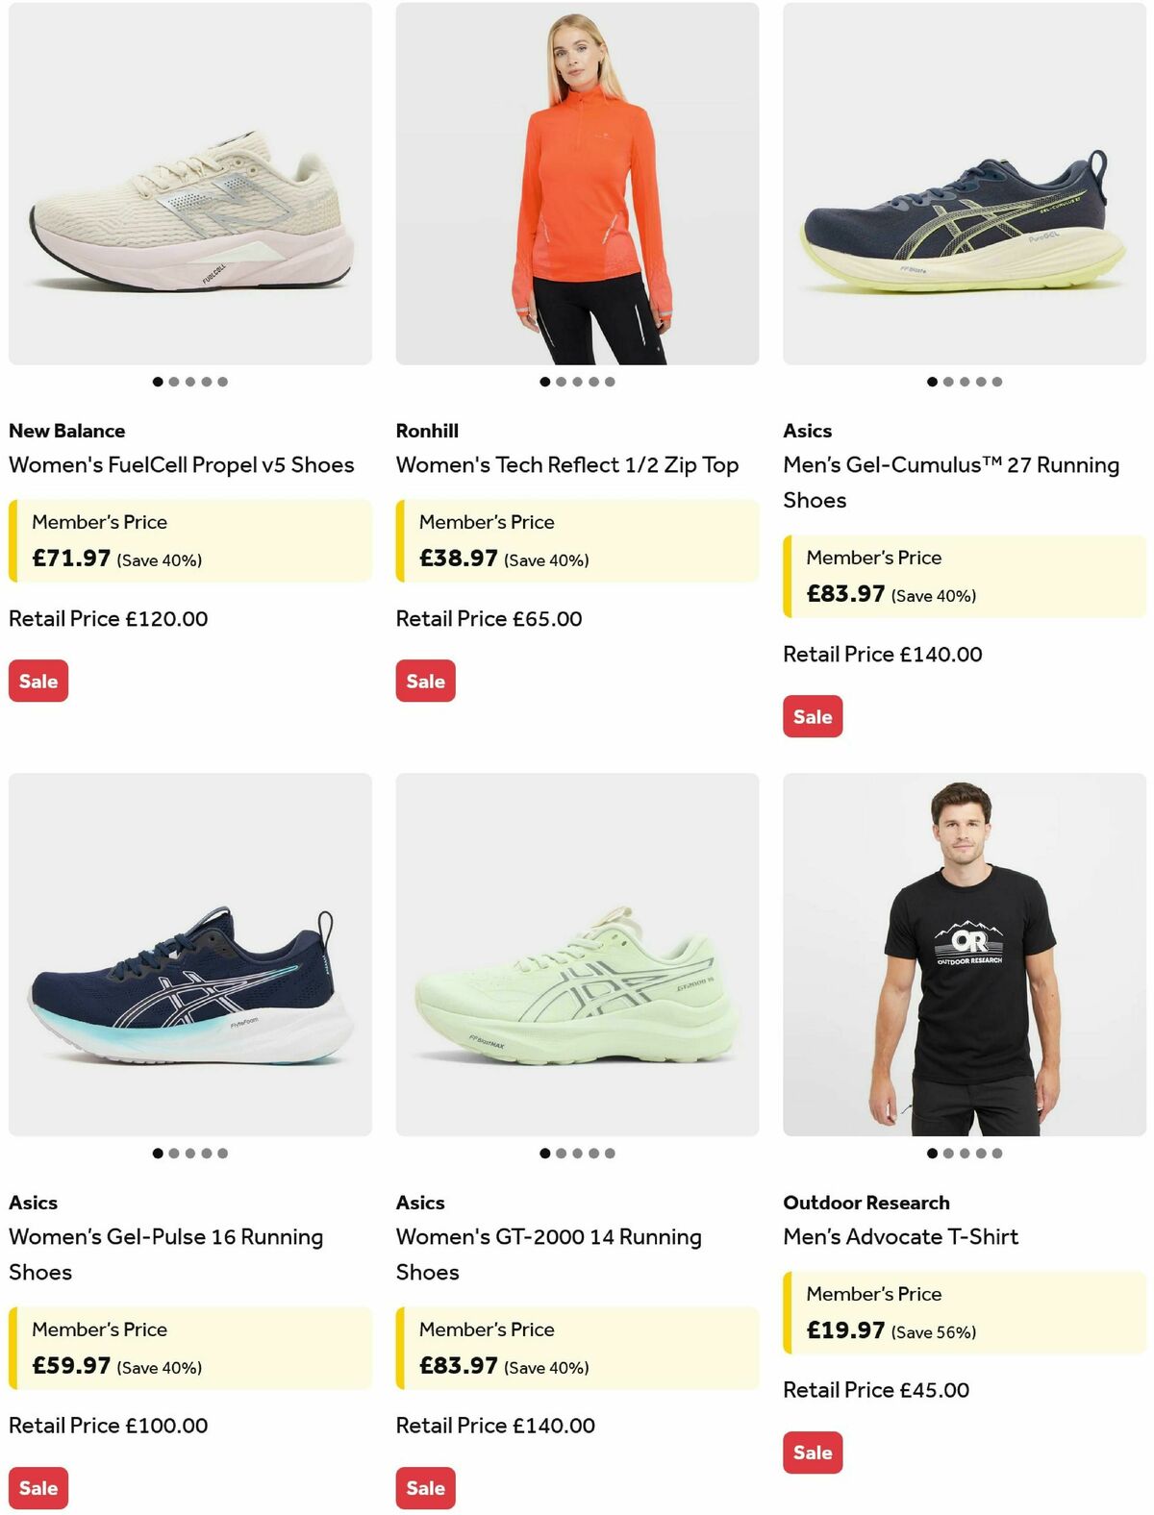Toggle the second dot under the Advocate T-Shirt
Screen dimensions: 1154x1515
948,1152
